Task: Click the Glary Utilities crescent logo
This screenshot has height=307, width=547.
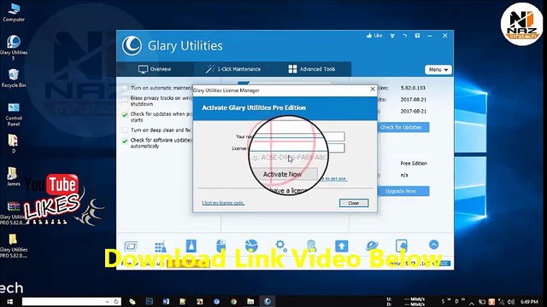Action: [x=132, y=45]
